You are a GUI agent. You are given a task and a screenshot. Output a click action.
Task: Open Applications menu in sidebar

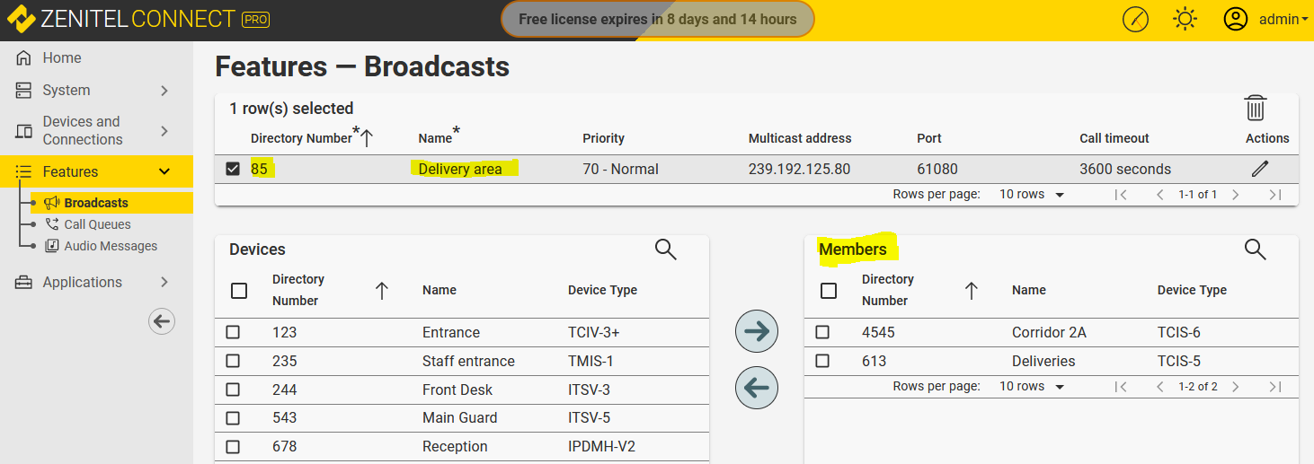click(82, 282)
